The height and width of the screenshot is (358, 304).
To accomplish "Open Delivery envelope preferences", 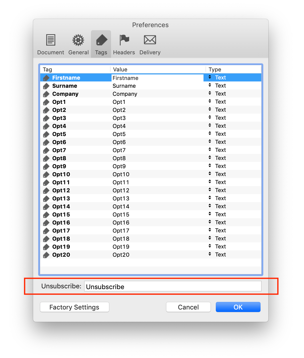I will pos(150,44).
